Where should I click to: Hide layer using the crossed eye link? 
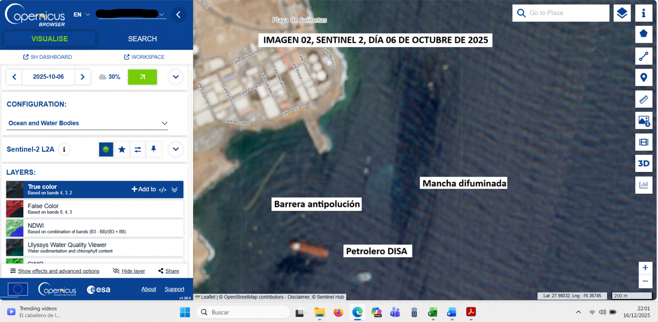[x=129, y=271]
